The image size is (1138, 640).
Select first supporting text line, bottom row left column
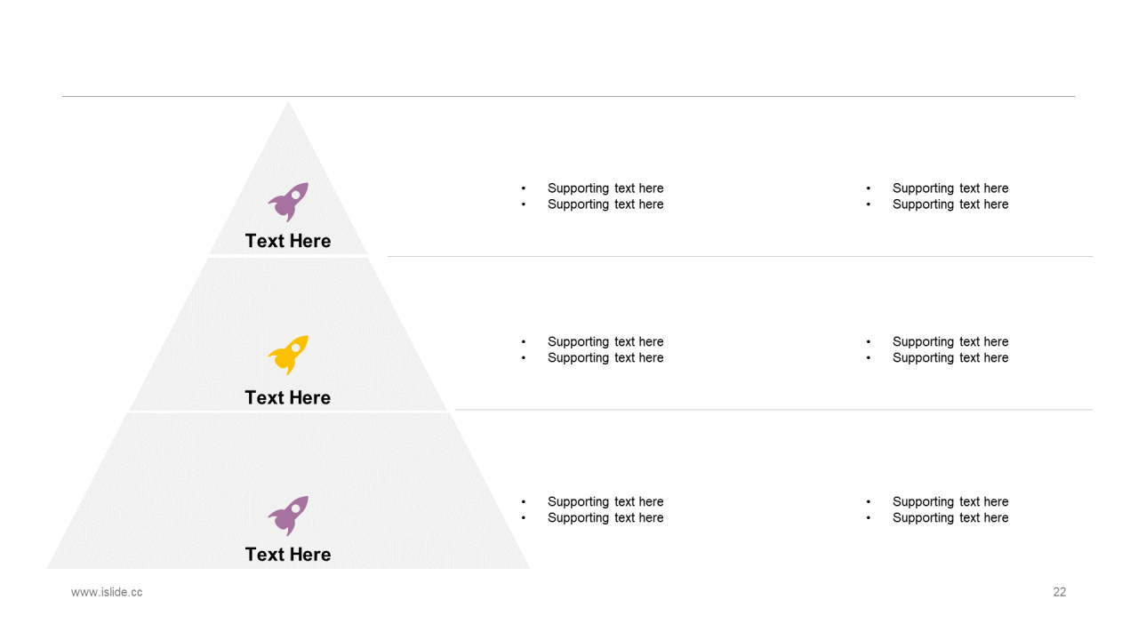605,502
